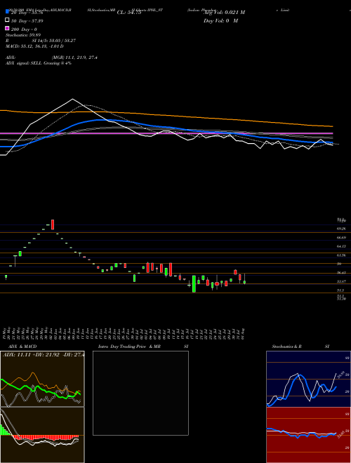Viewport: 351px width, 463px height.
Task: Open the MACD histogram chart panel
Action: tap(42, 435)
